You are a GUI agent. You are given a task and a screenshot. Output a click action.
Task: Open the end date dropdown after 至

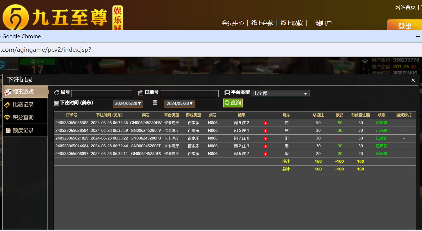[180, 103]
